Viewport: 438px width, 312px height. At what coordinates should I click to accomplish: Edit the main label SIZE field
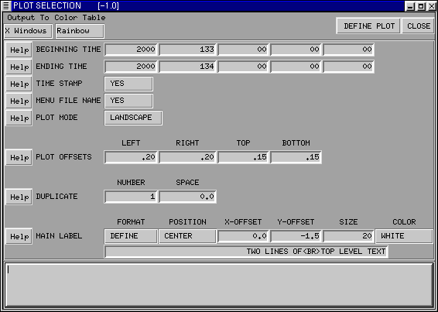click(348, 236)
